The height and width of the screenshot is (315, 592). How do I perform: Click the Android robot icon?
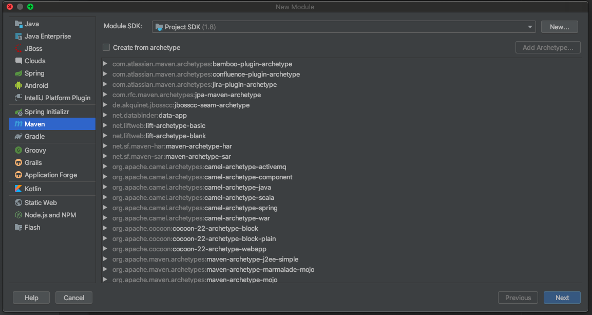click(18, 86)
